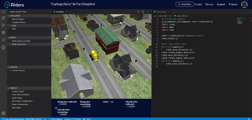
Task: Open more actions for the Simulator pane
Action: point(148,12)
